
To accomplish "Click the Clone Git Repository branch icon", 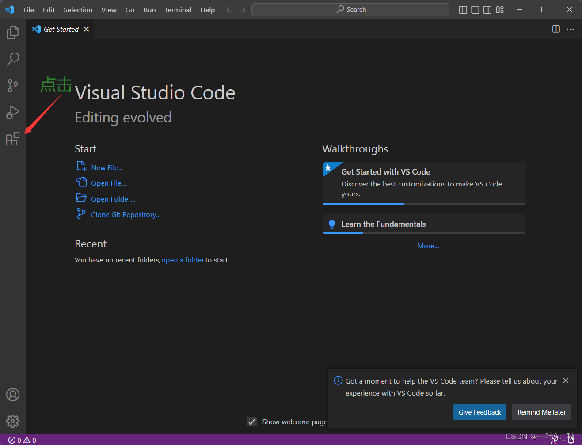I will pos(81,213).
